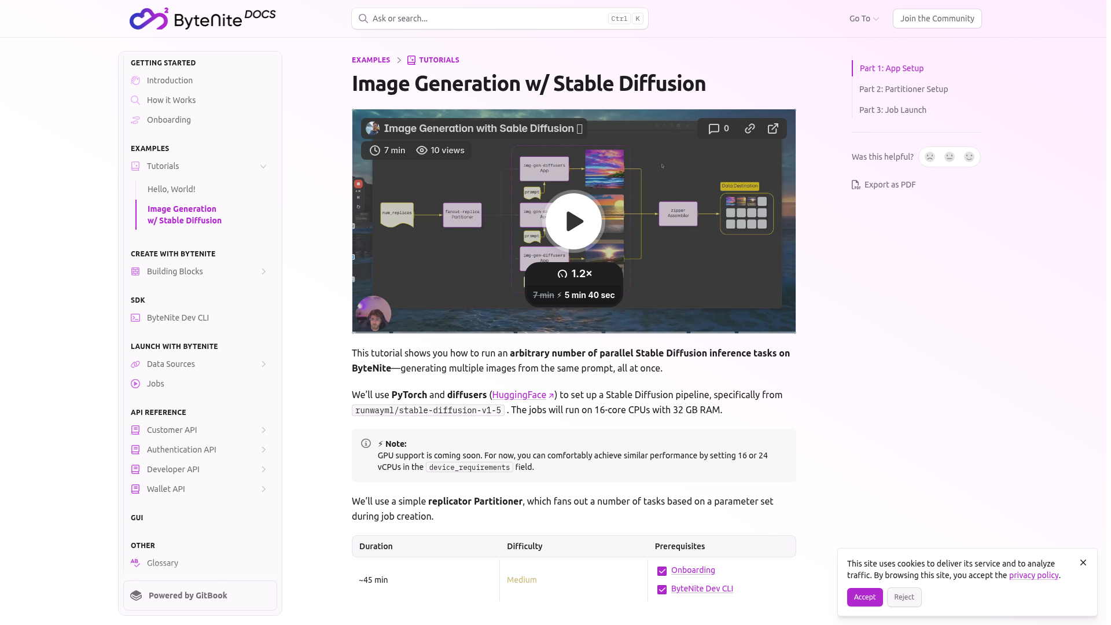Click the Jobs play-circle icon

[x=135, y=384]
